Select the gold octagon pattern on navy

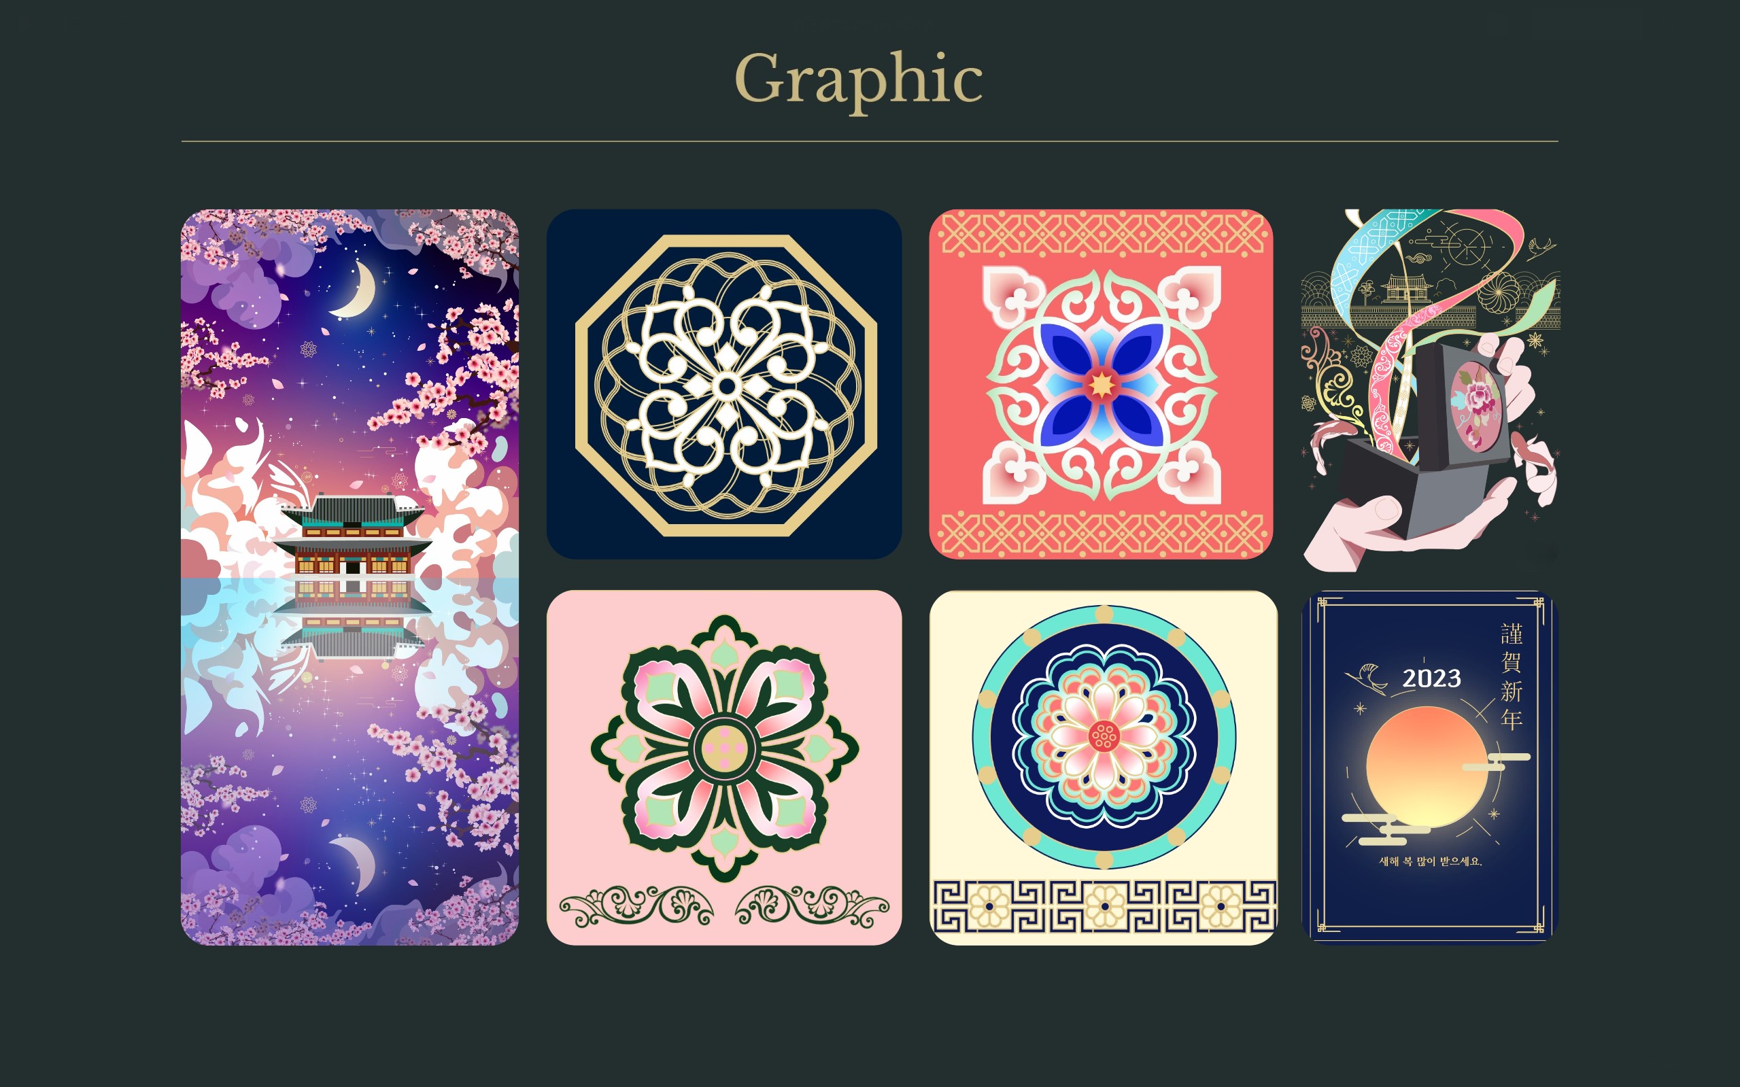click(x=724, y=384)
